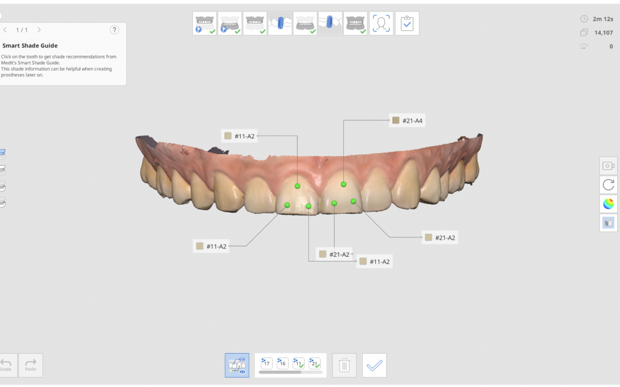Image resolution: width=620 pixels, height=387 pixels.
Task: Toggle tooth 21 selection chip
Action: pos(315,363)
